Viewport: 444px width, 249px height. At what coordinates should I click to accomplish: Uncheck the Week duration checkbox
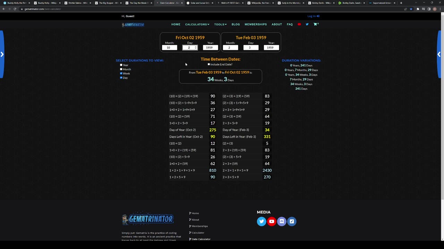pos(121,73)
